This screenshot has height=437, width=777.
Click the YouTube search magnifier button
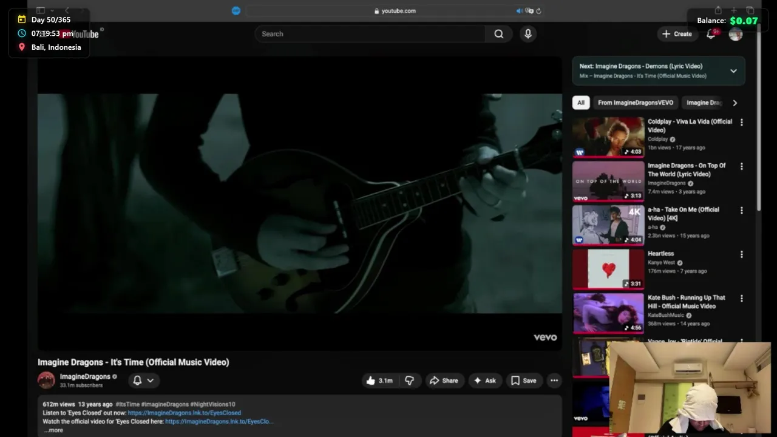(x=498, y=34)
